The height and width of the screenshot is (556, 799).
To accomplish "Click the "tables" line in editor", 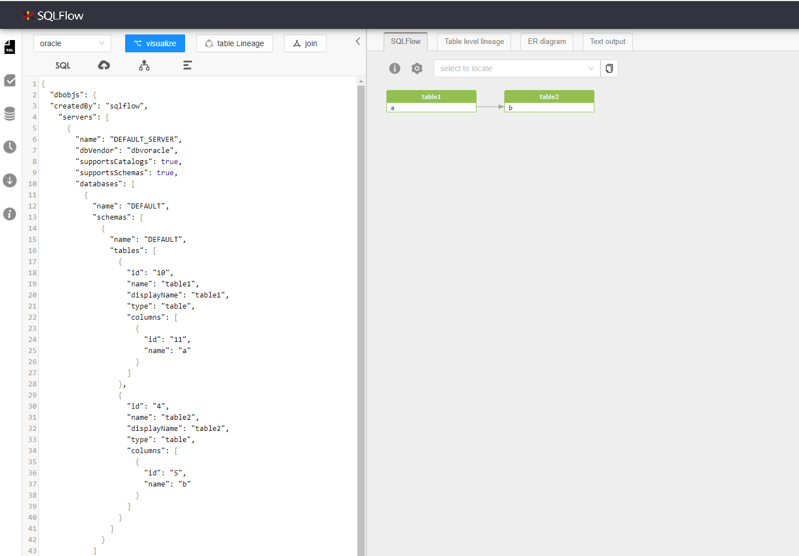I will 133,251.
